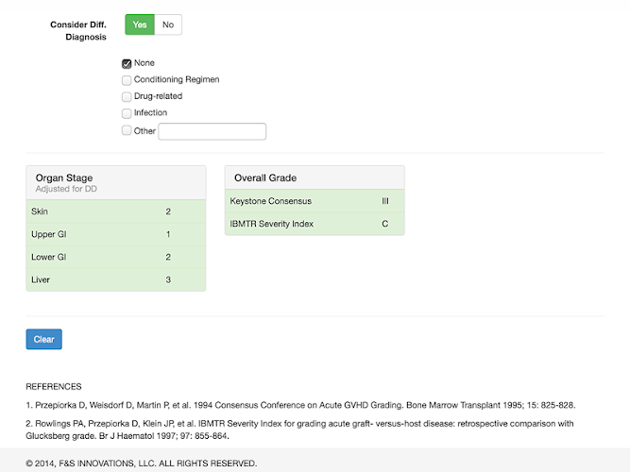This screenshot has height=472, width=630.
Task: Select No for Consider Diff. Diagnosis
Action: (167, 25)
